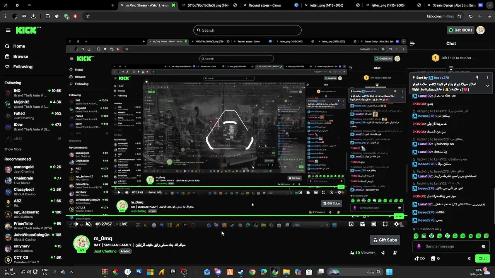Expand the pinned message chevron

point(487,86)
